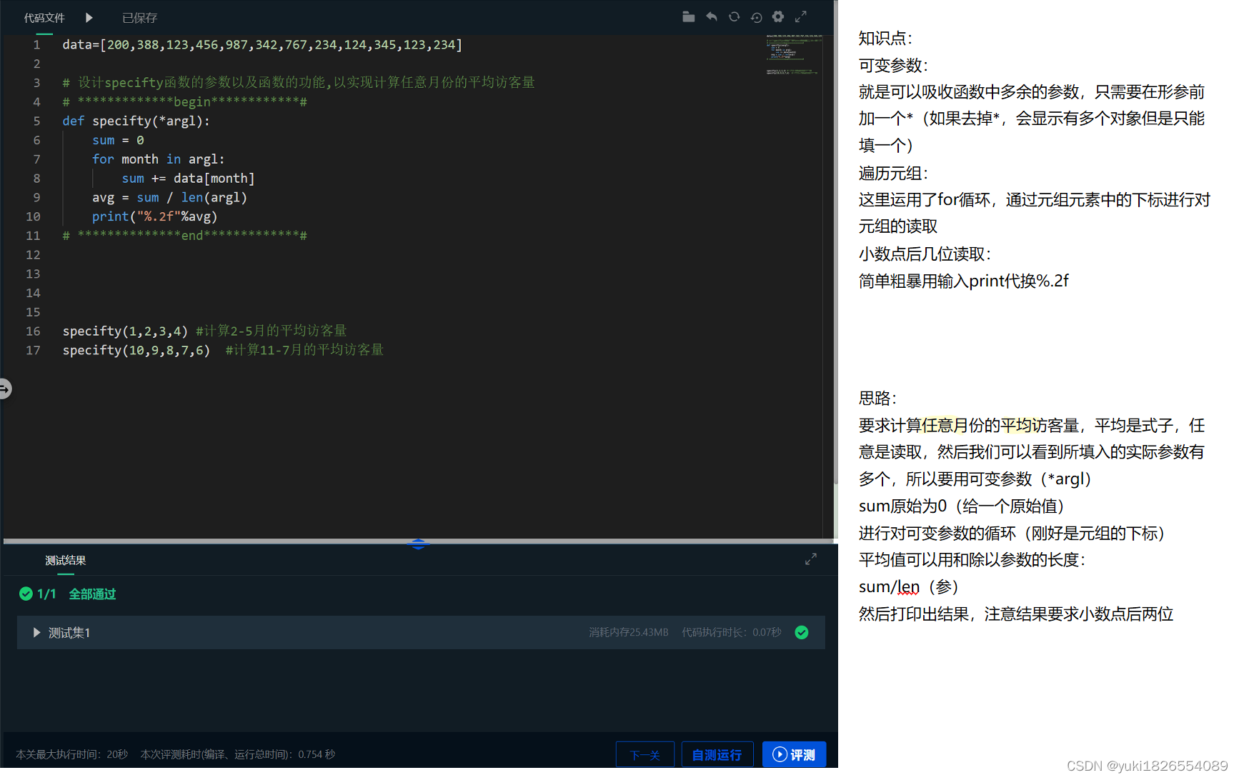Image resolution: width=1239 pixels, height=780 pixels.
Task: Select the 代码文件 tab
Action: [x=44, y=17]
